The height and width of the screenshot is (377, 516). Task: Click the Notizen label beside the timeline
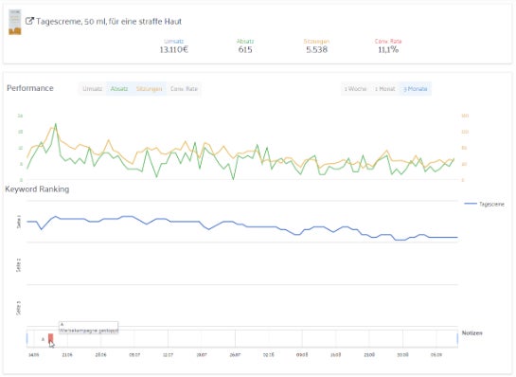point(472,333)
